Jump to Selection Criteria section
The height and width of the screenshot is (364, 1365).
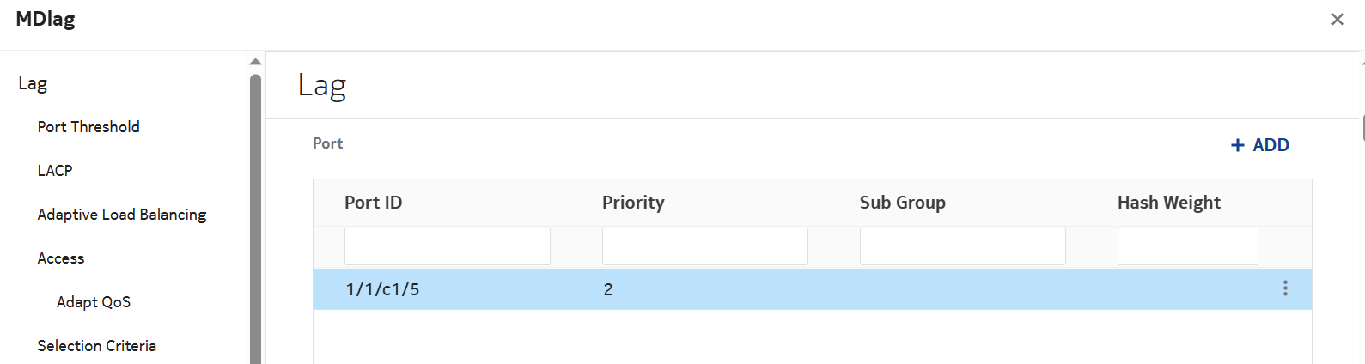[97, 346]
